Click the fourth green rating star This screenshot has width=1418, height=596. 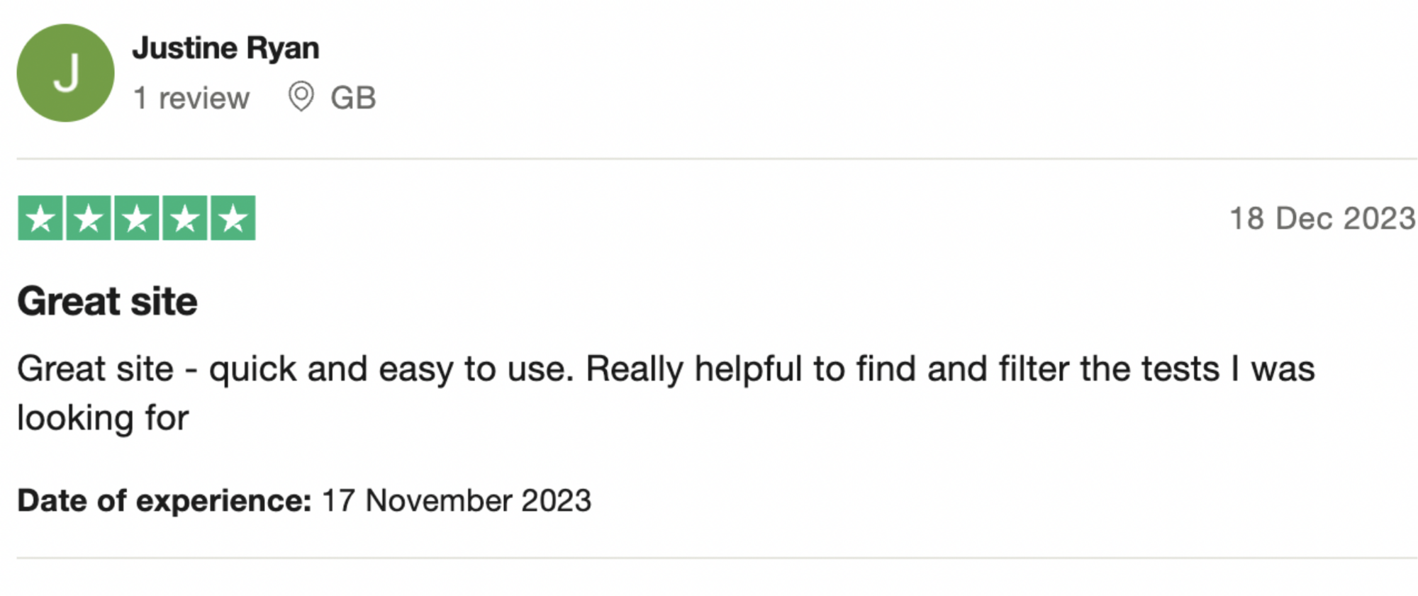185,218
